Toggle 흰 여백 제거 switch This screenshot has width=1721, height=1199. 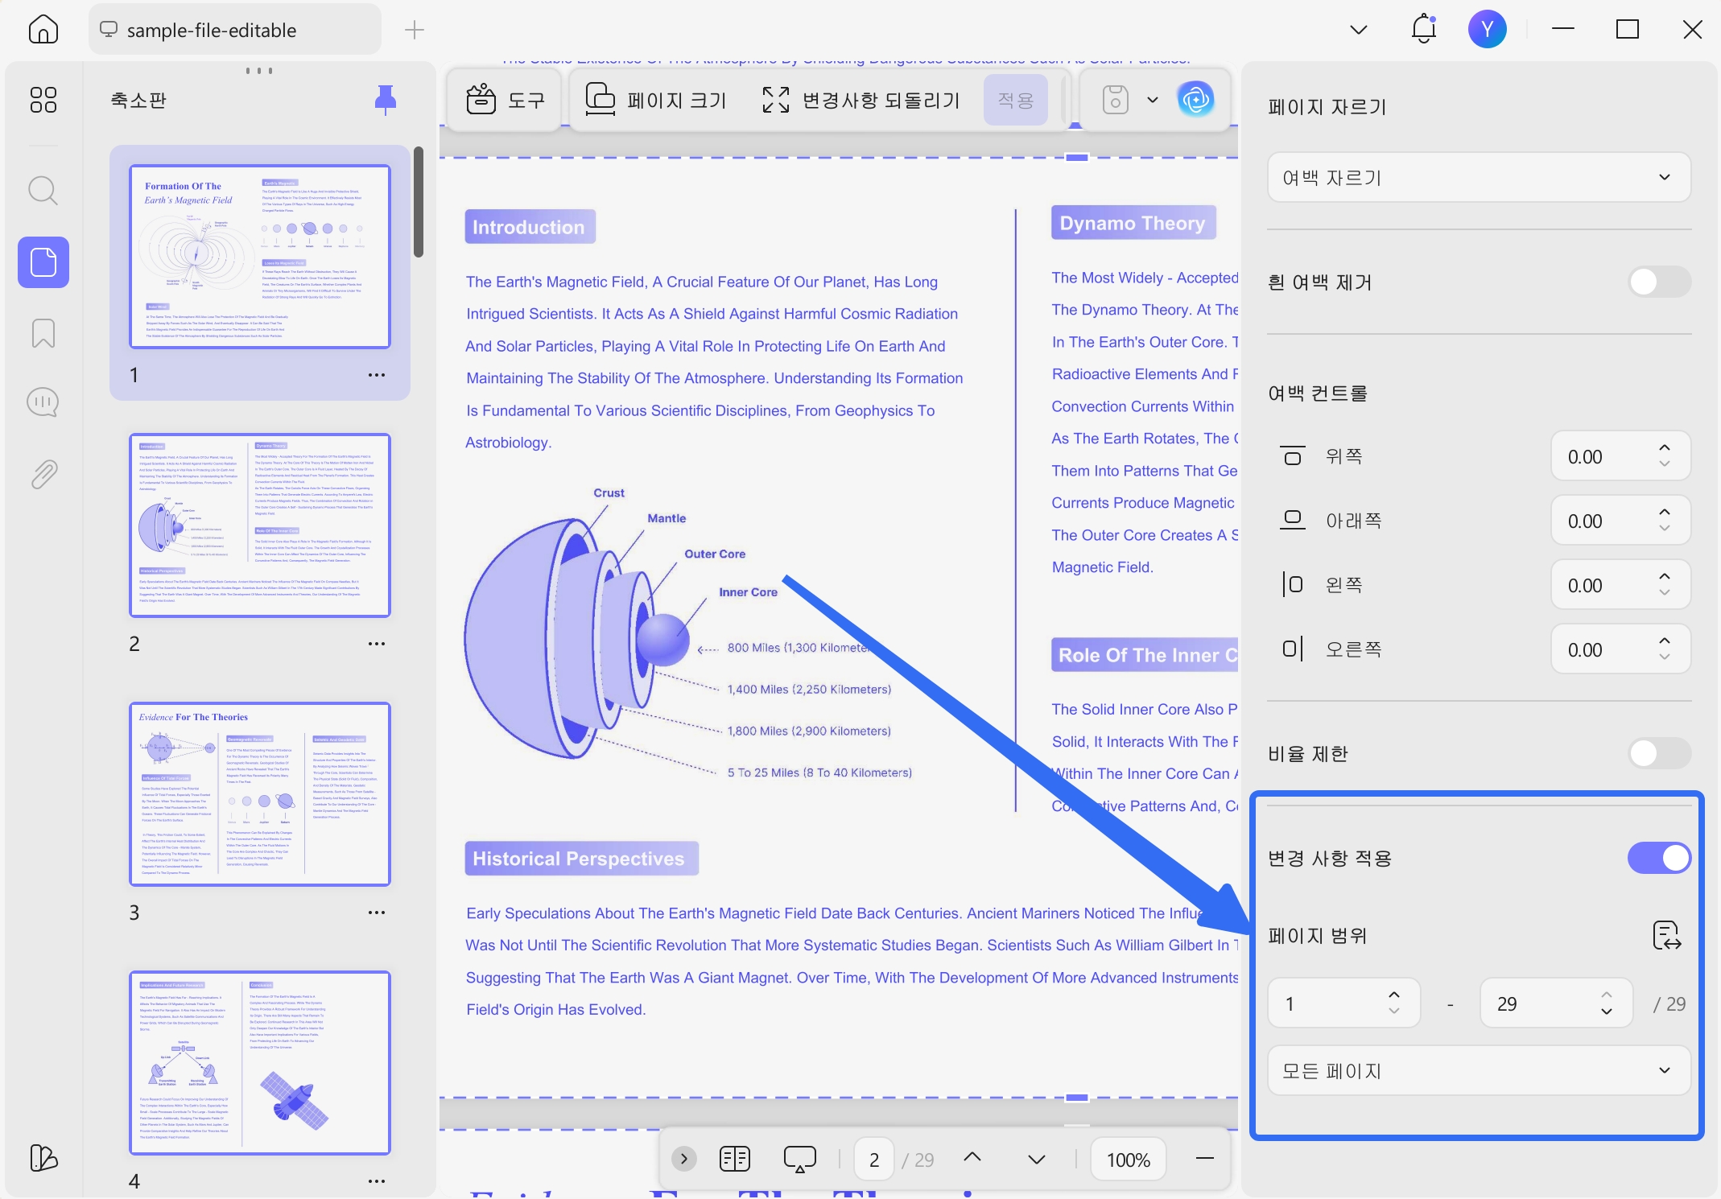point(1659,282)
